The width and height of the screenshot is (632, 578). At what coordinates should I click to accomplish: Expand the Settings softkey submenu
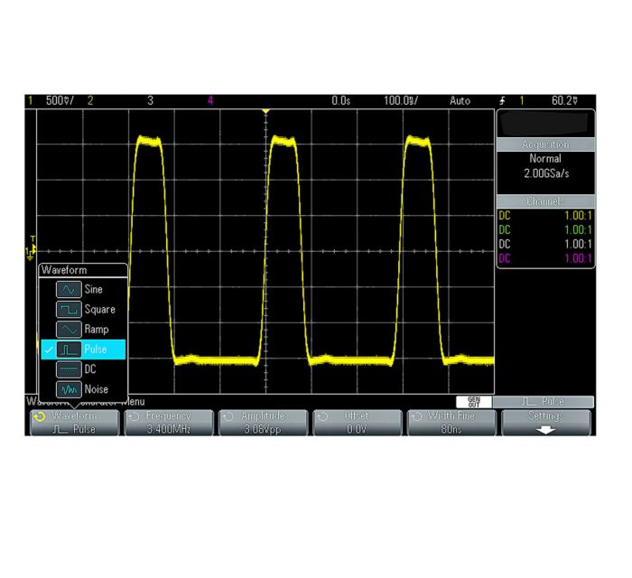545,423
